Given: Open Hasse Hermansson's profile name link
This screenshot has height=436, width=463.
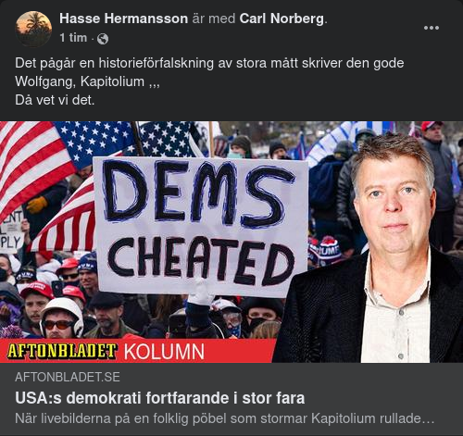Looking at the screenshot, I should [x=123, y=19].
